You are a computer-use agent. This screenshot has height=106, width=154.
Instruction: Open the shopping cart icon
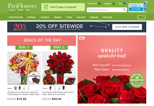(x=125, y=3)
